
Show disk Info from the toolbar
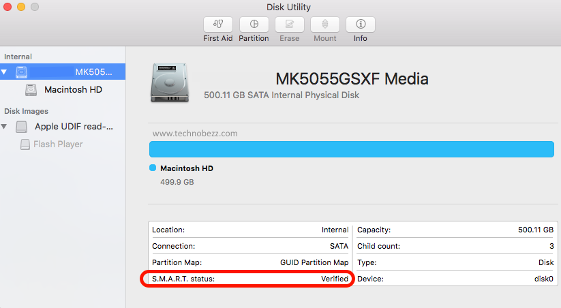[x=361, y=25]
